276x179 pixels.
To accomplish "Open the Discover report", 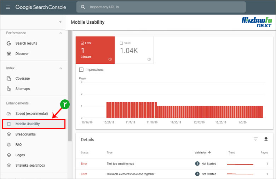I will click(22, 54).
